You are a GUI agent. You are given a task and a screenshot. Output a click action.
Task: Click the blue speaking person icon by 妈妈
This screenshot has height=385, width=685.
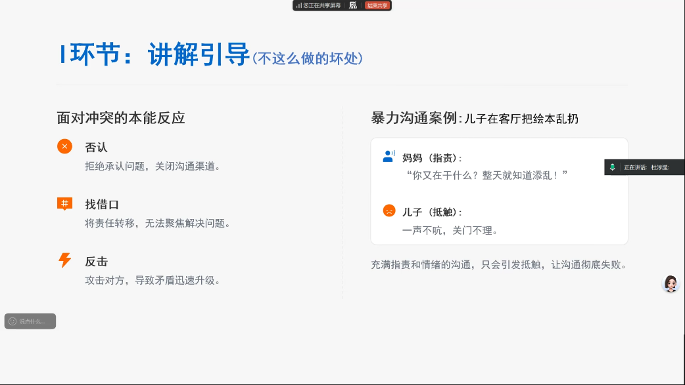(389, 157)
